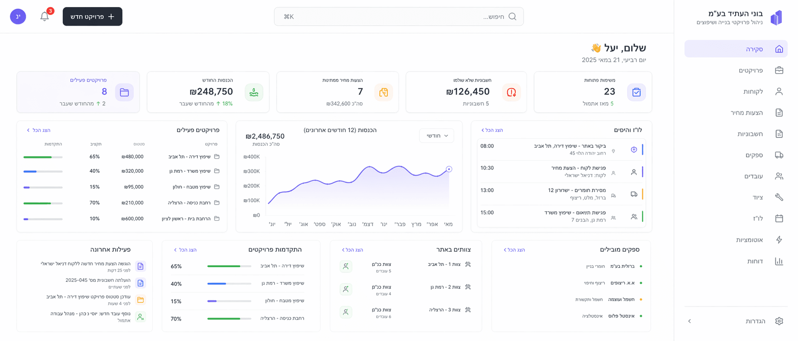Click the worker avatar beside צוות 3 - הרצליה
Image resolution: width=798 pixels, height=341 pixels.
(346, 312)
